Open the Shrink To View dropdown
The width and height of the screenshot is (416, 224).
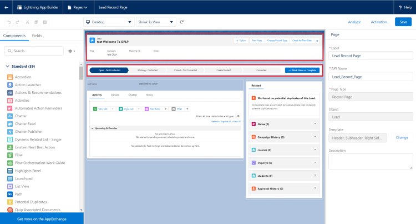(156, 22)
